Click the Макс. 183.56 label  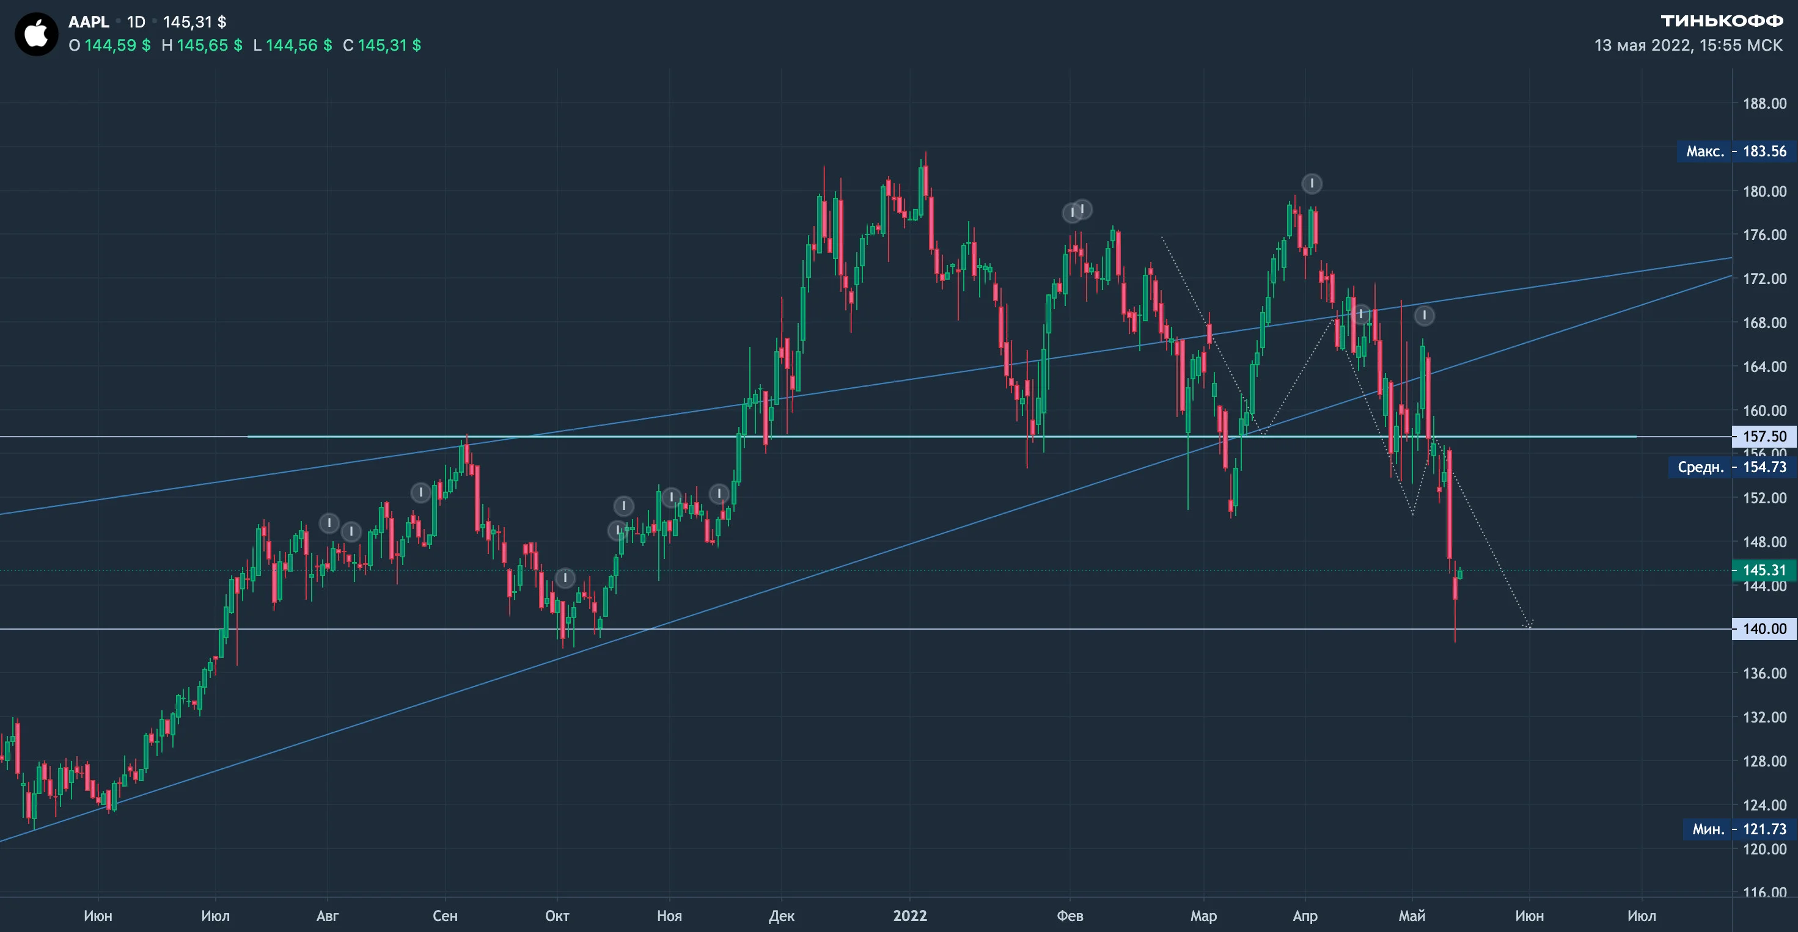coord(1736,151)
